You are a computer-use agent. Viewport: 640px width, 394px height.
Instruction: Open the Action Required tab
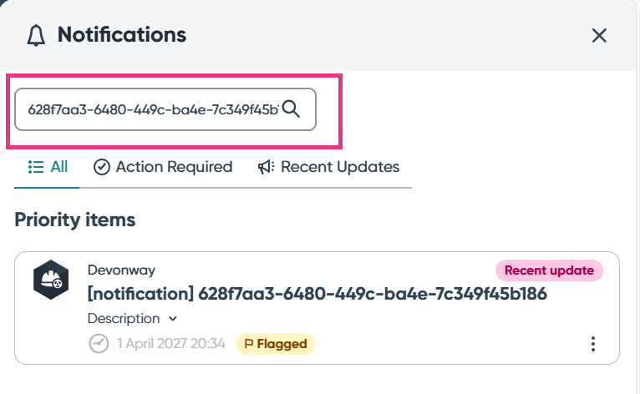pyautogui.click(x=163, y=167)
